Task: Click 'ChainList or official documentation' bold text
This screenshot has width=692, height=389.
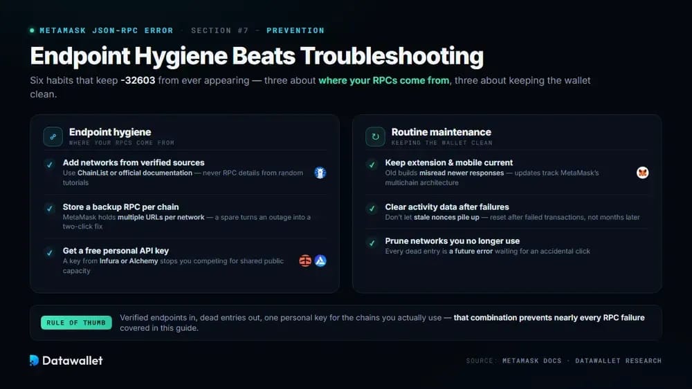Action: (135, 173)
